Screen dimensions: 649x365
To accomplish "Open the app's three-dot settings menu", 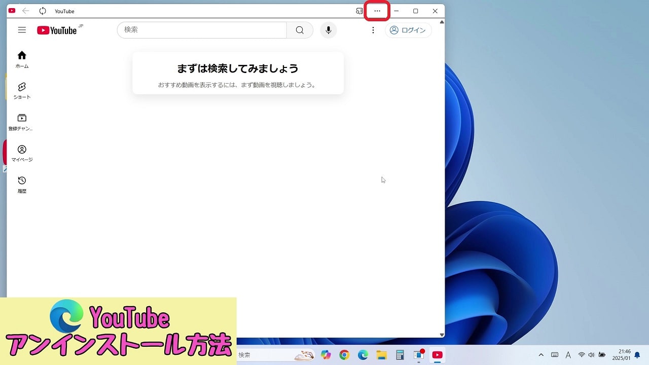I will 377,11.
